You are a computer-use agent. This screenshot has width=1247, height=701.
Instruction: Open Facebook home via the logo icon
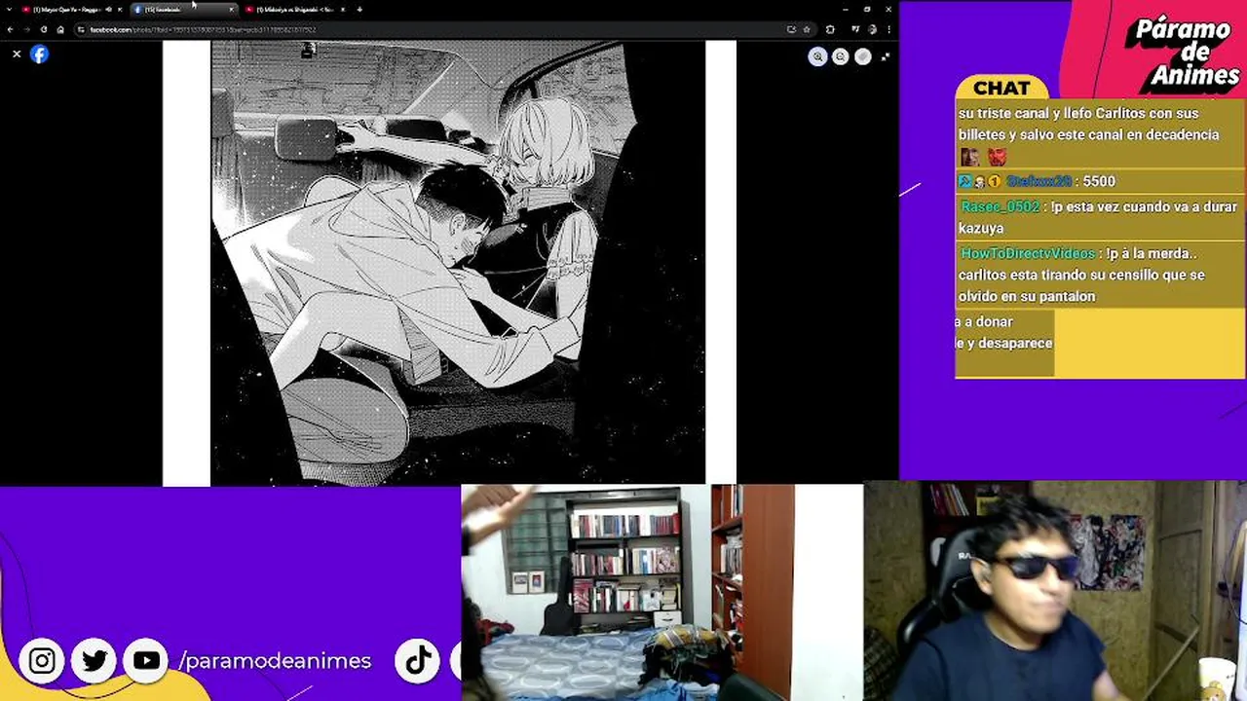[39, 55]
